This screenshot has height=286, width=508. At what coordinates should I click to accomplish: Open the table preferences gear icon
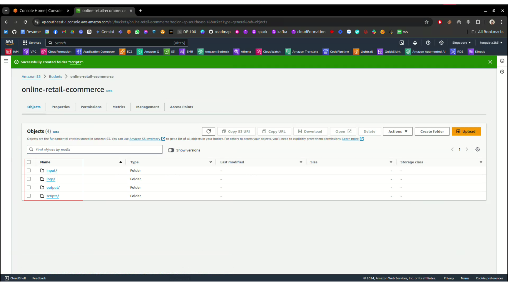tap(478, 149)
